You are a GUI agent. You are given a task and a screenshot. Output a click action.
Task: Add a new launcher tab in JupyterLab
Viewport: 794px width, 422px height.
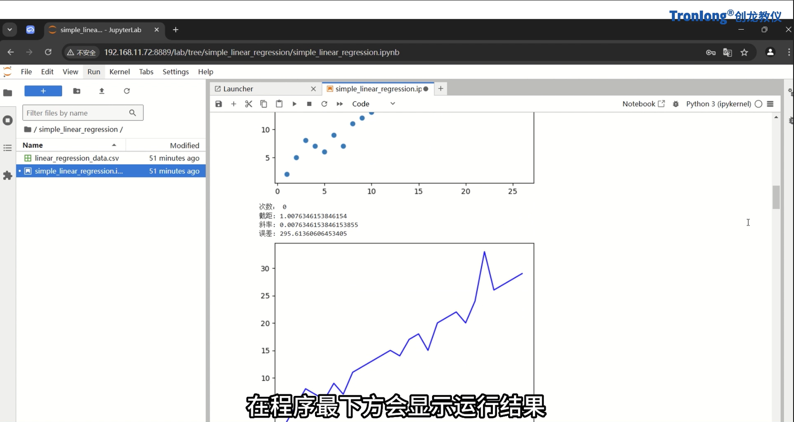(441, 89)
